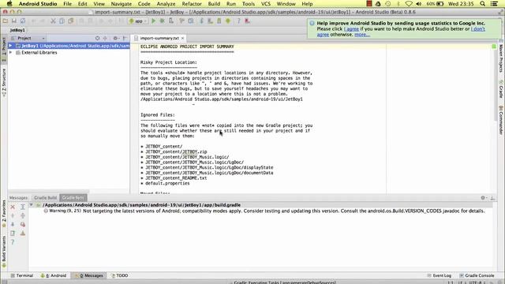
Task: Open the app run configuration dropdown
Action: (138, 21)
